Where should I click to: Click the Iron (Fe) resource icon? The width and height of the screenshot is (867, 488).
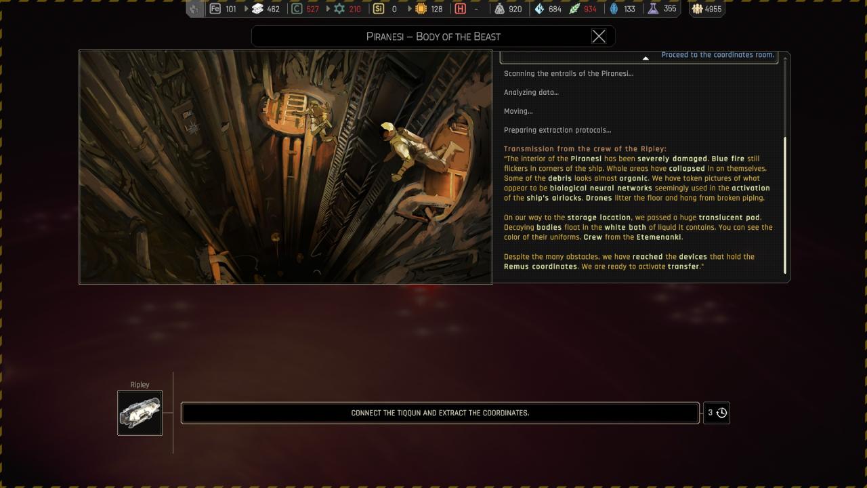(x=215, y=9)
